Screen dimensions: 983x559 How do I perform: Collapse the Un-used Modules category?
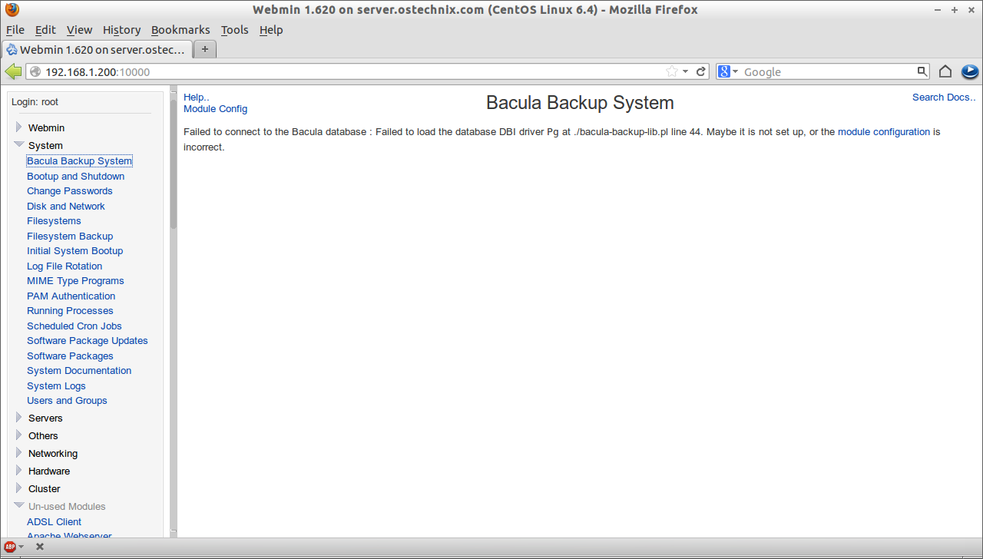point(19,505)
